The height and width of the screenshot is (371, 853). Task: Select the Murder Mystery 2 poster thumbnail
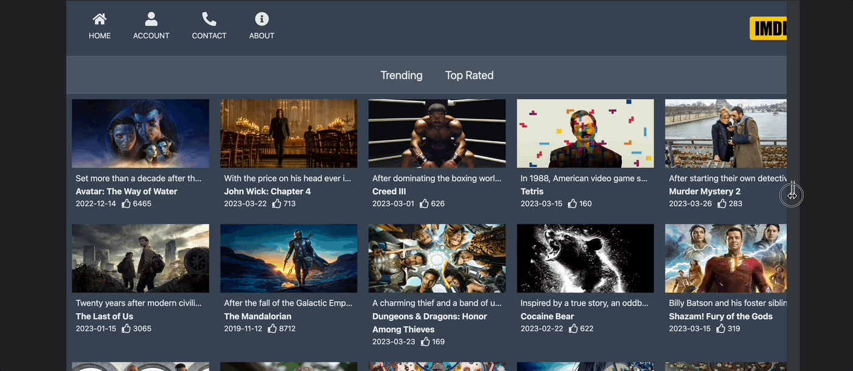tap(726, 134)
